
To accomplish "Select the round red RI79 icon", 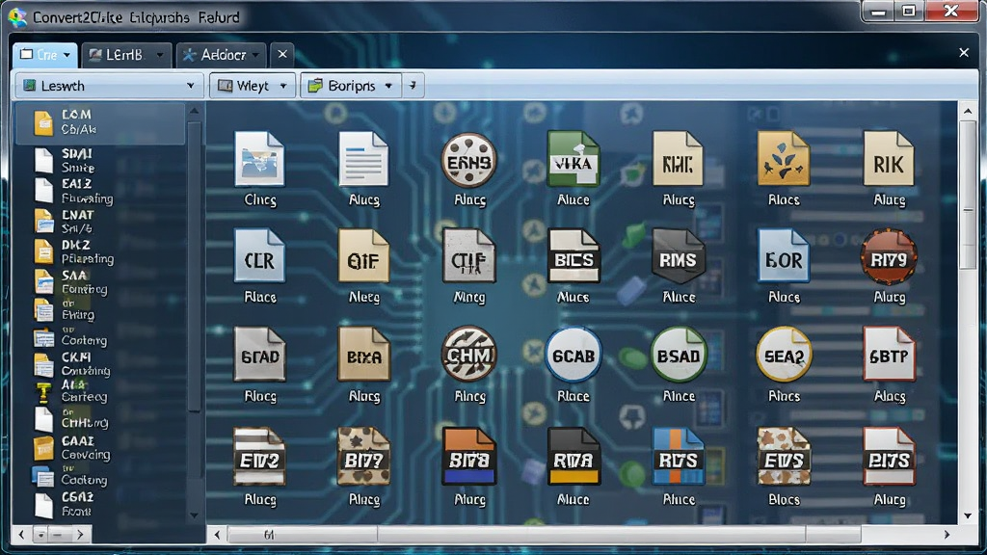I will click(x=888, y=256).
